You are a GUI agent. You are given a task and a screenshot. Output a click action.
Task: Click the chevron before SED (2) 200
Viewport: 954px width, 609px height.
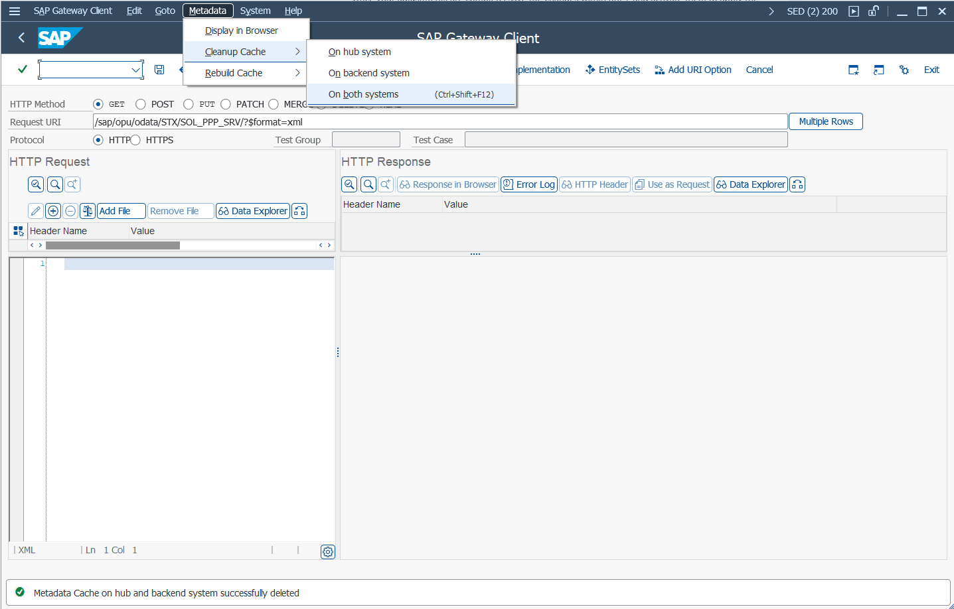pyautogui.click(x=771, y=11)
